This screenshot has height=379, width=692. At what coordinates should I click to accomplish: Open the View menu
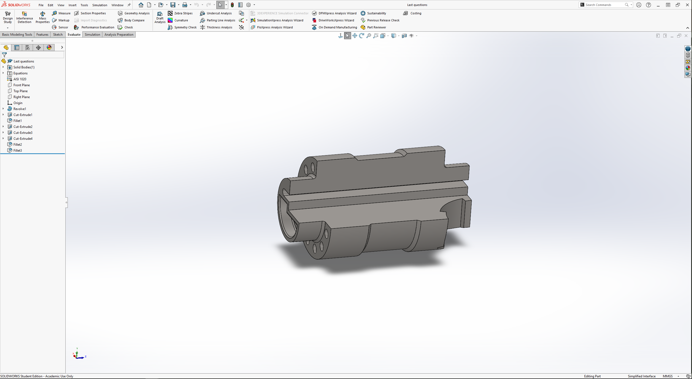tap(61, 5)
